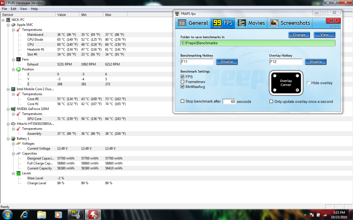Open the File menu in HWMonitor
Screen dimensions: 353x220
pos(4,9)
